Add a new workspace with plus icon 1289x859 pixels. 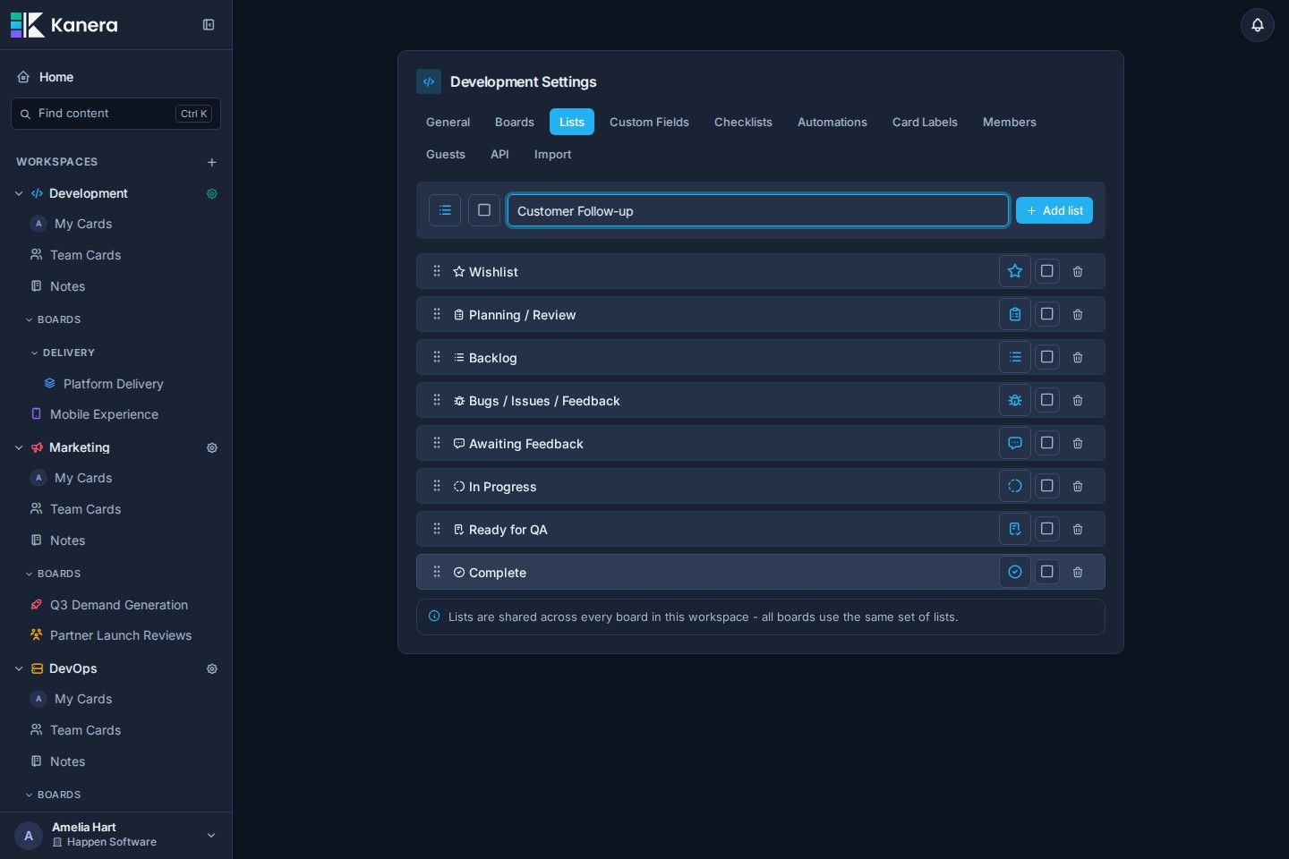[x=212, y=162]
